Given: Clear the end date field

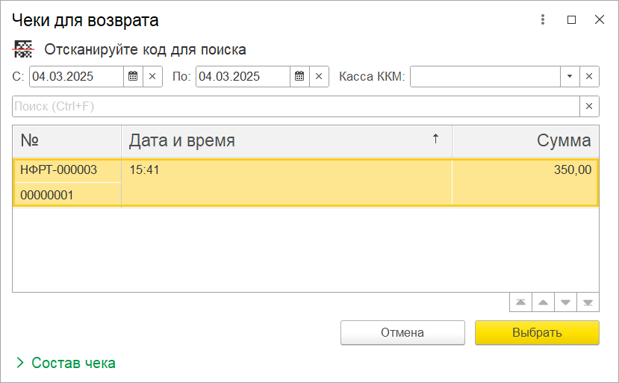Looking at the screenshot, I should point(320,76).
